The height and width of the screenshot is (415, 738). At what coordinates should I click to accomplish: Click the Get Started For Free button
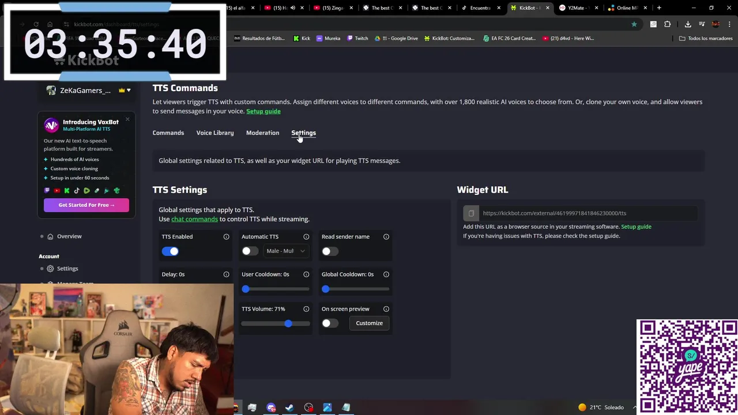click(x=86, y=205)
